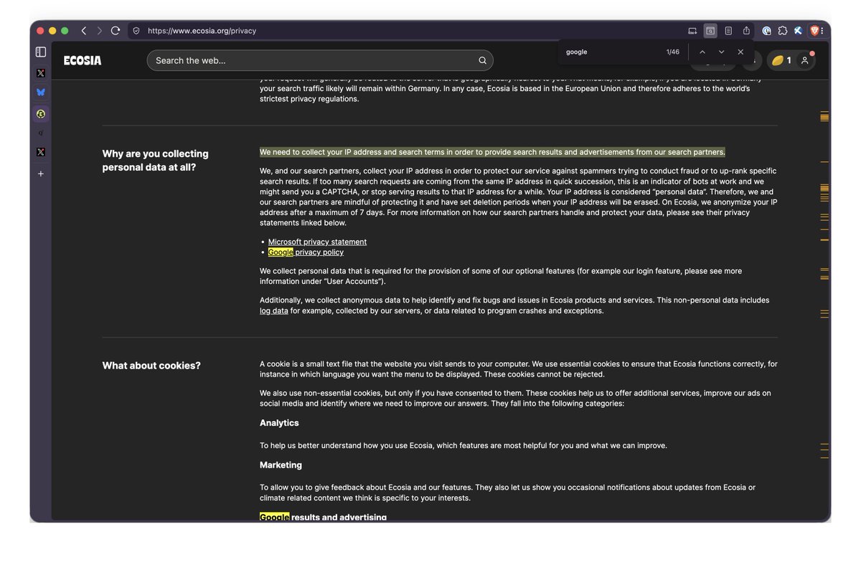861x562 pixels.
Task: Click the find bar text field with google
Action: pos(611,52)
